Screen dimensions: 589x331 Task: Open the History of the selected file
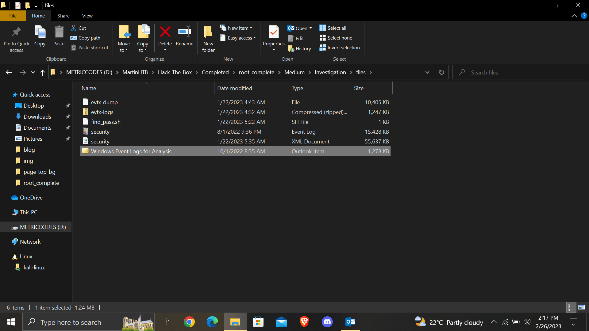[x=300, y=48]
